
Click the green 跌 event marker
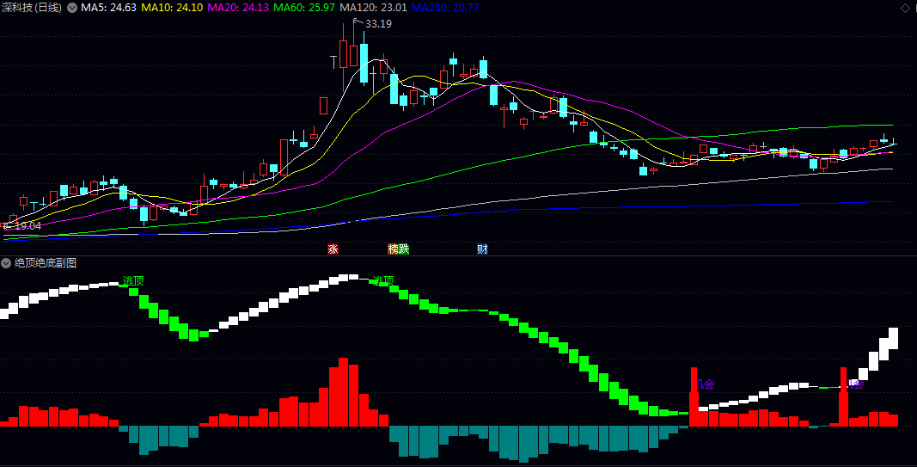pos(404,249)
